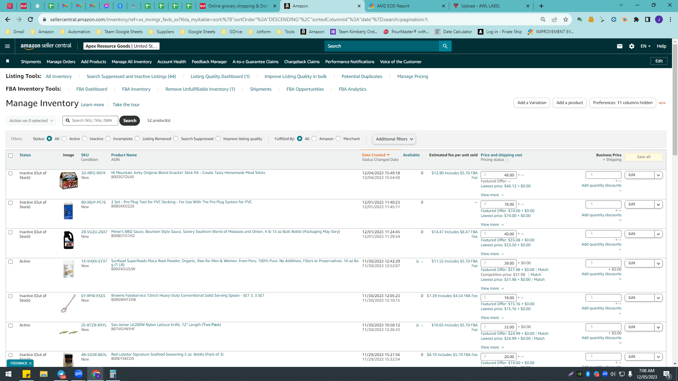Click the share page icon in address bar

coord(554,19)
